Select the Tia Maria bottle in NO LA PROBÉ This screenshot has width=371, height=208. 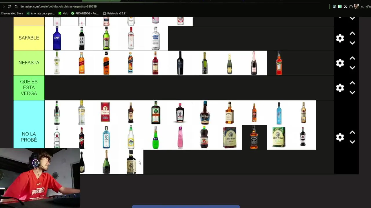pos(205,113)
